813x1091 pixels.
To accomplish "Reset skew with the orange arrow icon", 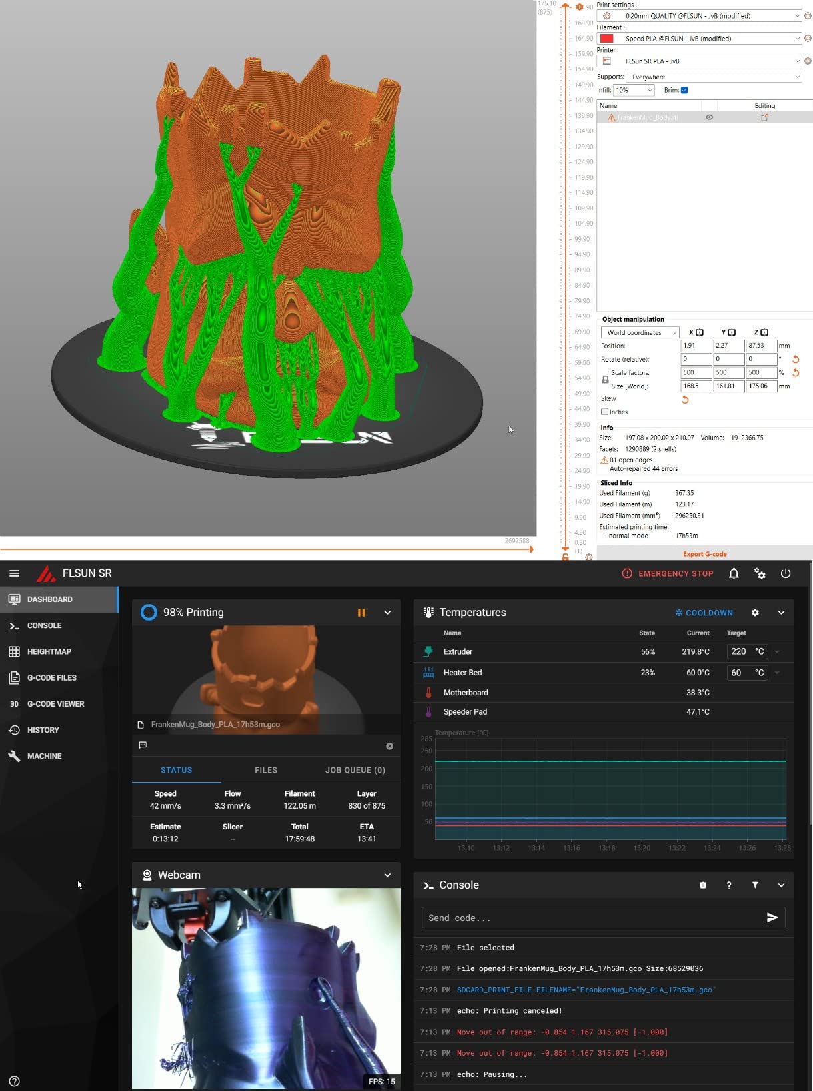I will [x=685, y=400].
